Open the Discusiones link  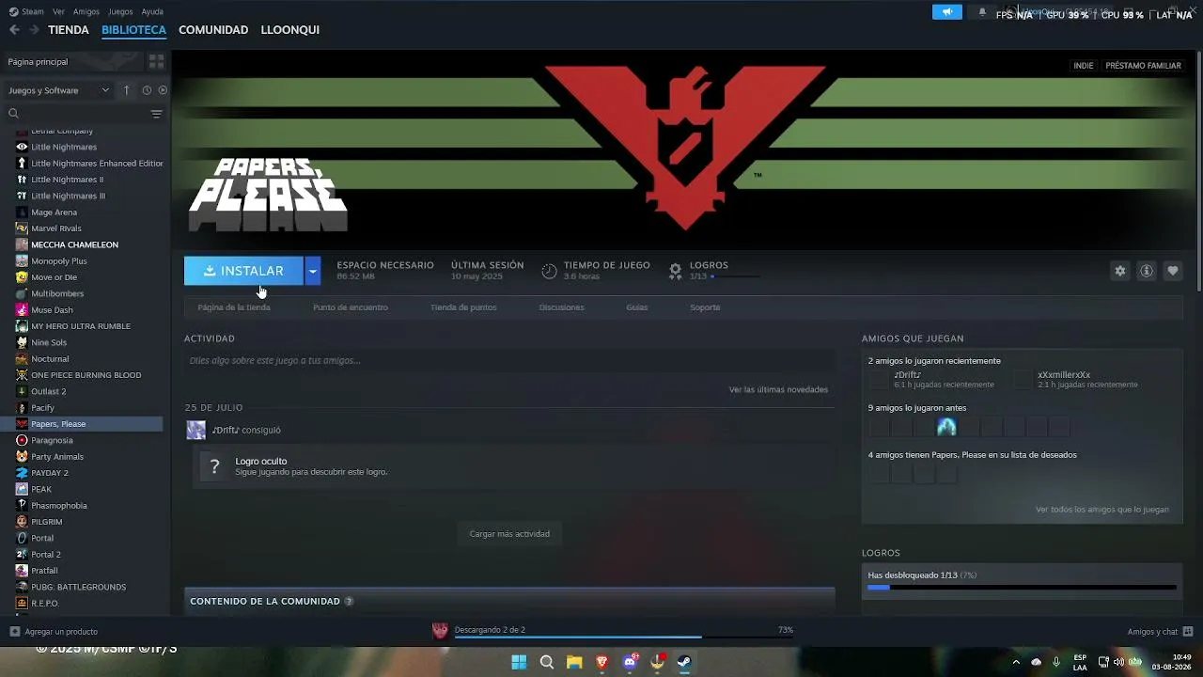tap(562, 307)
